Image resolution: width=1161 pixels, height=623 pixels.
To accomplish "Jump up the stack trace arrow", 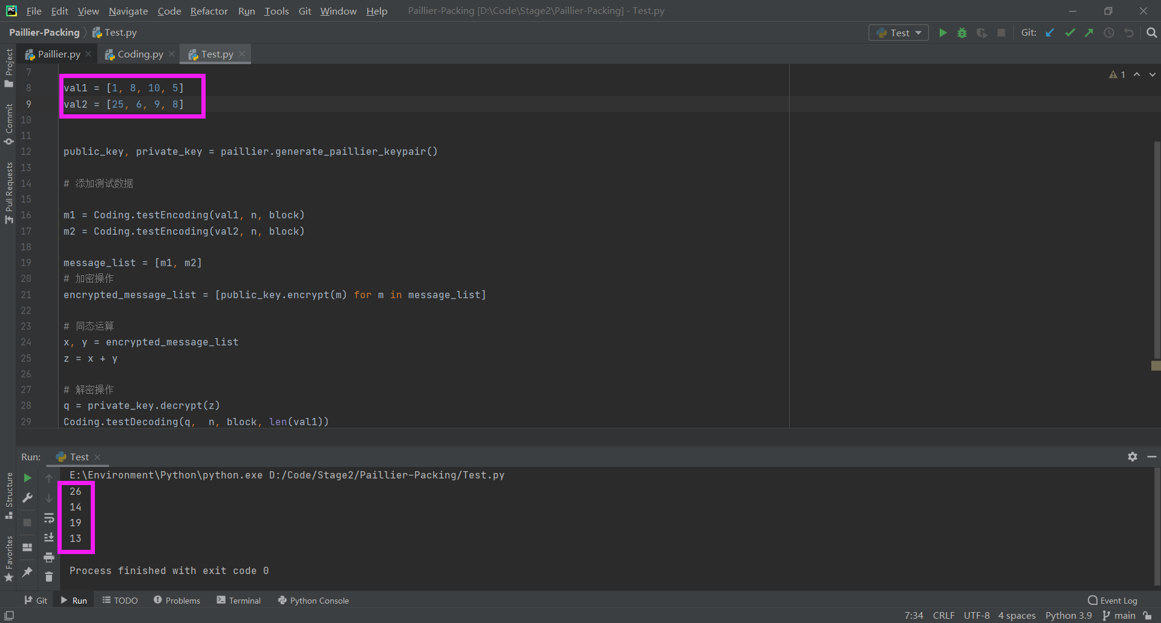I will click(x=49, y=478).
